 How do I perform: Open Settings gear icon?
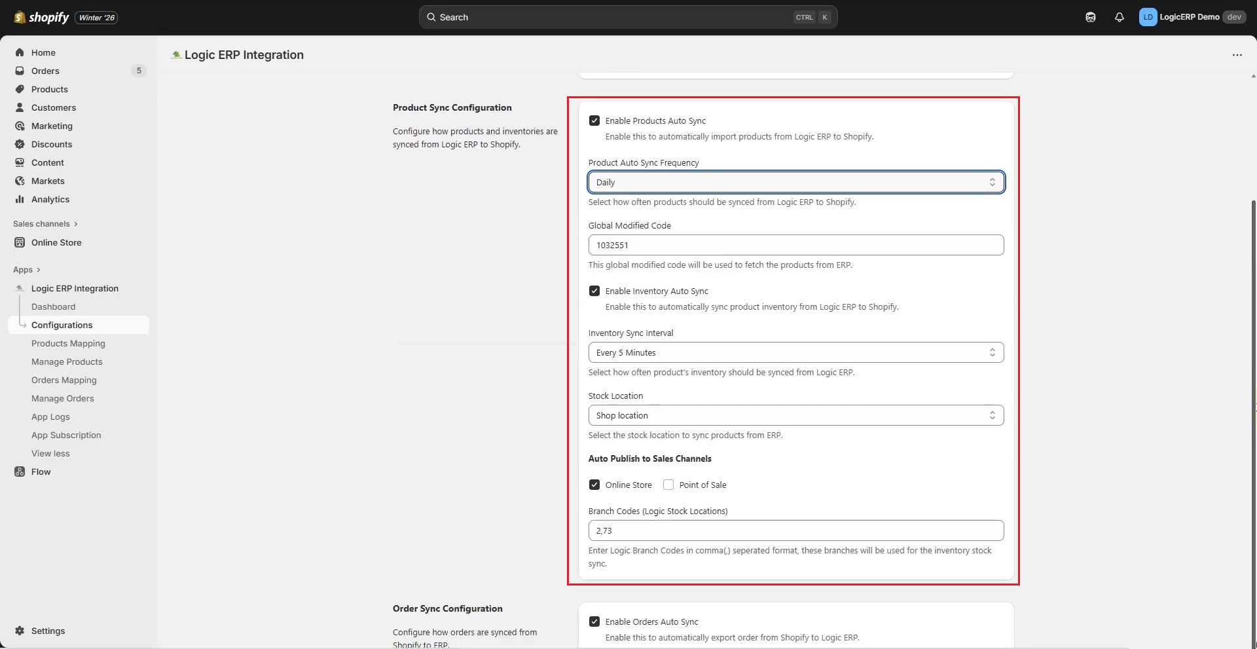[20, 631]
